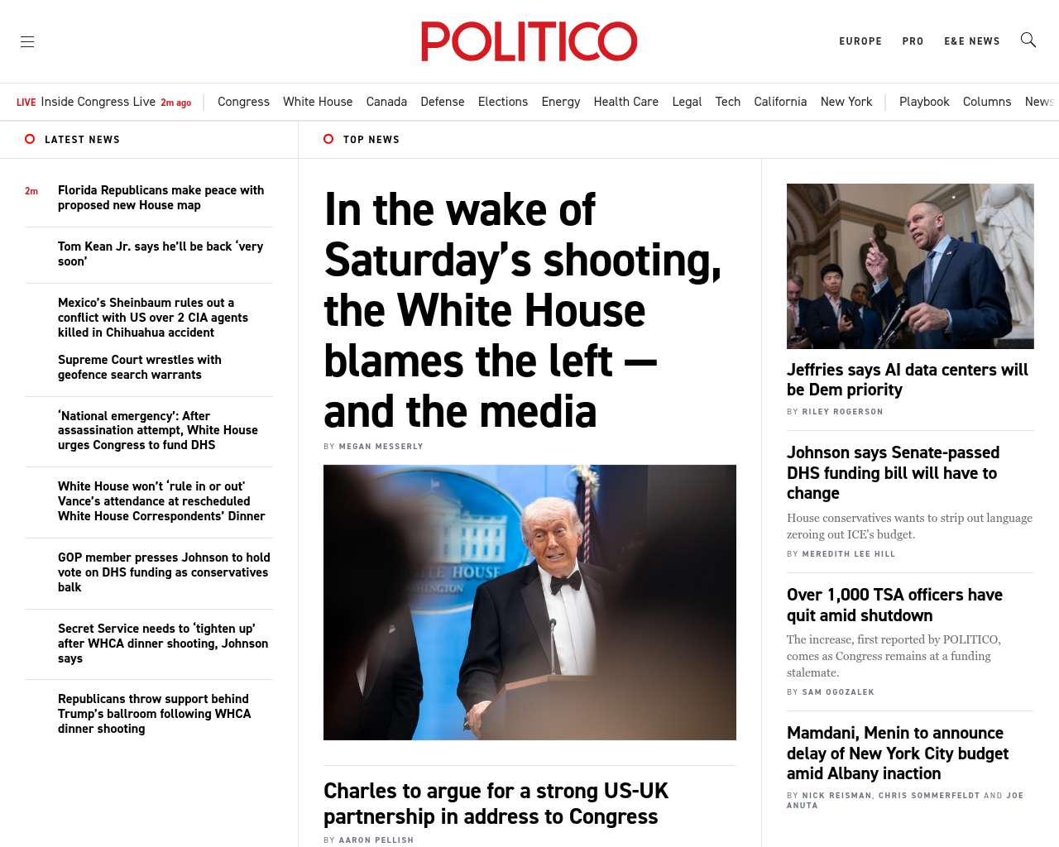1059x847 pixels.
Task: Open the hamburger menu icon
Action: 27,41
